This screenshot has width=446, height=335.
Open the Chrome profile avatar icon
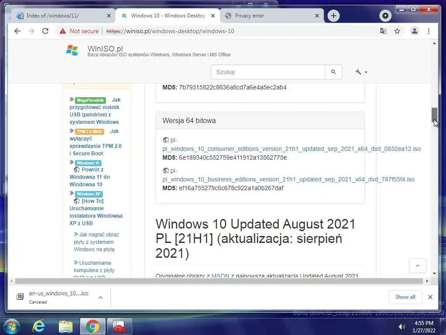415,31
